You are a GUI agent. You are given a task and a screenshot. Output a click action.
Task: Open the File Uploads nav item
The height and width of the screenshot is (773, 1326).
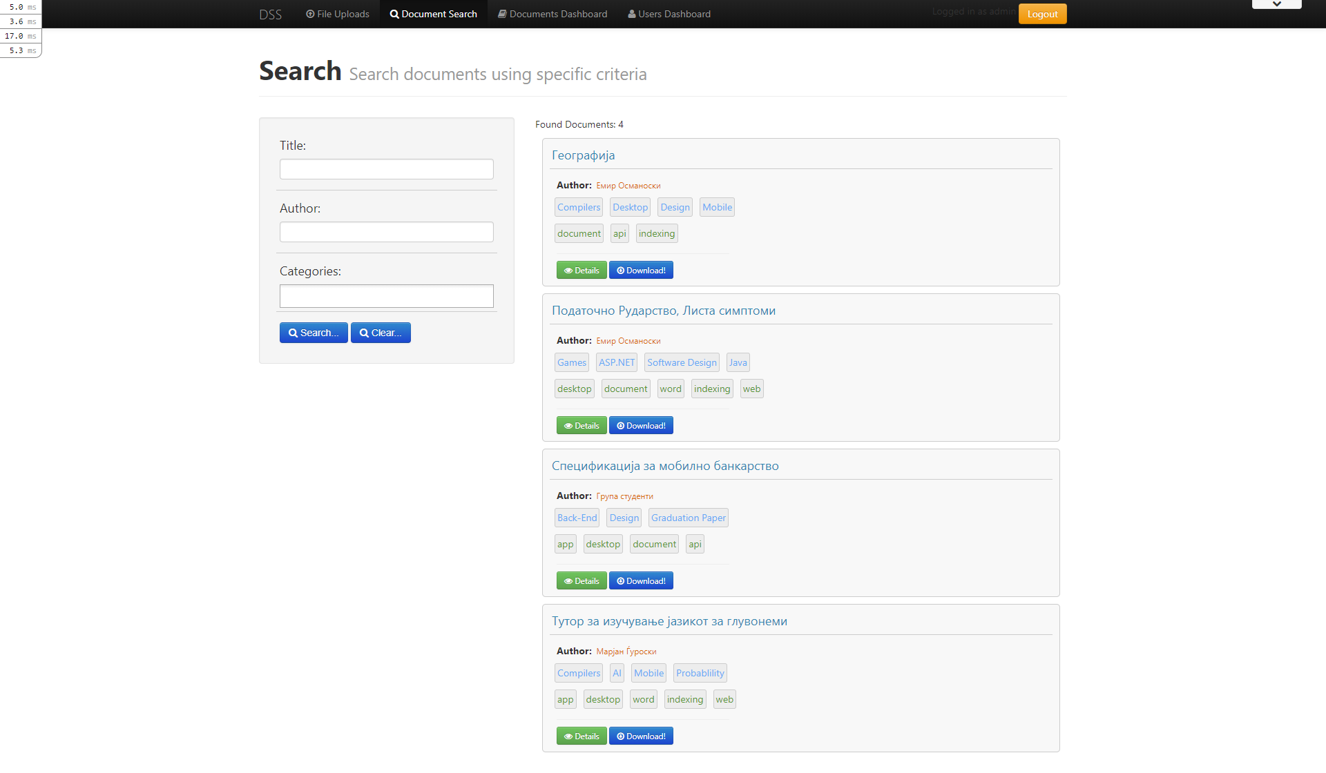point(338,14)
